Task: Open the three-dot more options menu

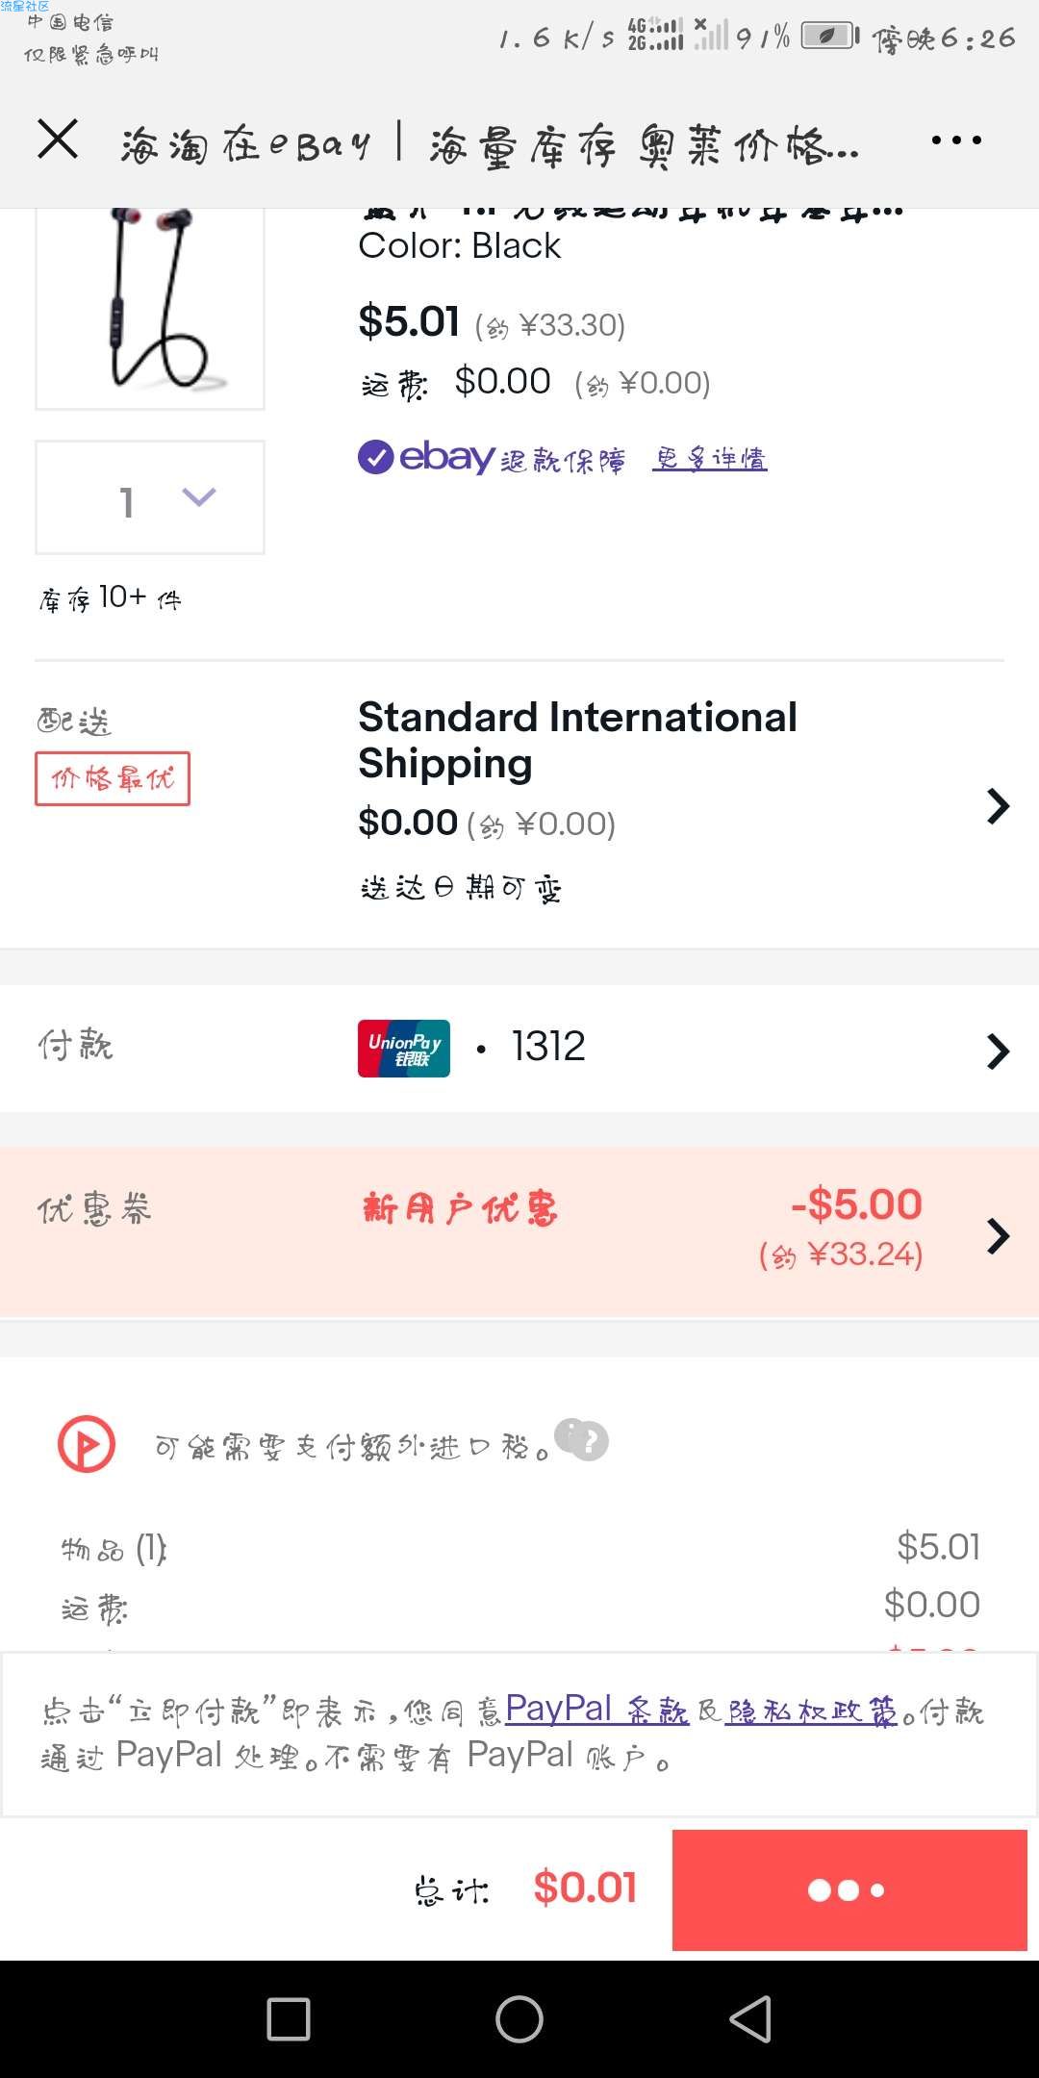Action: pyautogui.click(x=956, y=140)
